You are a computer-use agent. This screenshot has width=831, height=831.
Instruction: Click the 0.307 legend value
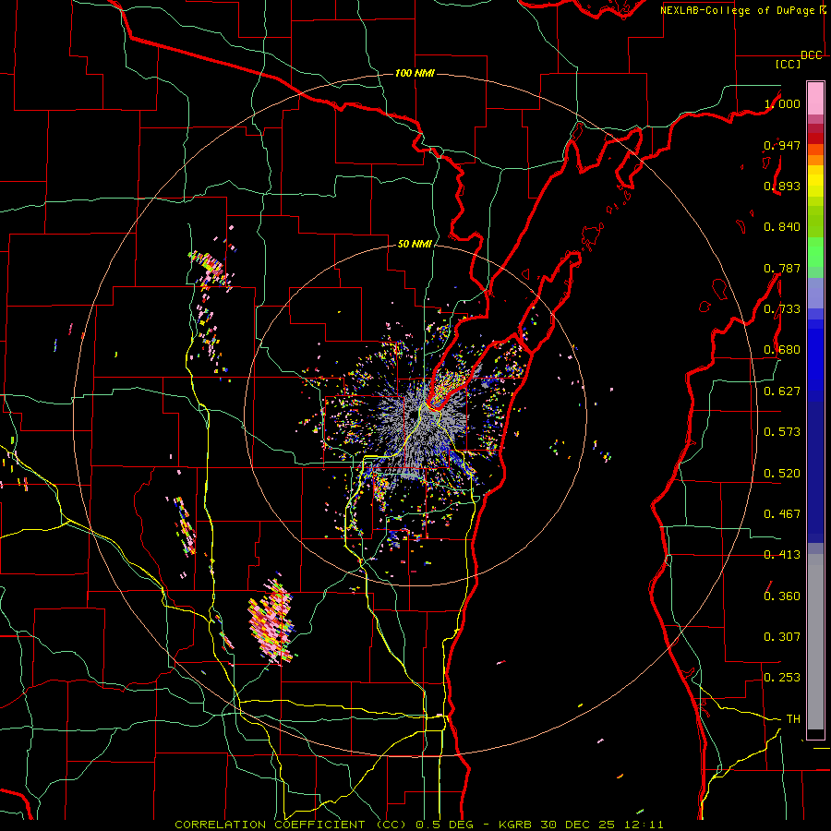(782, 637)
